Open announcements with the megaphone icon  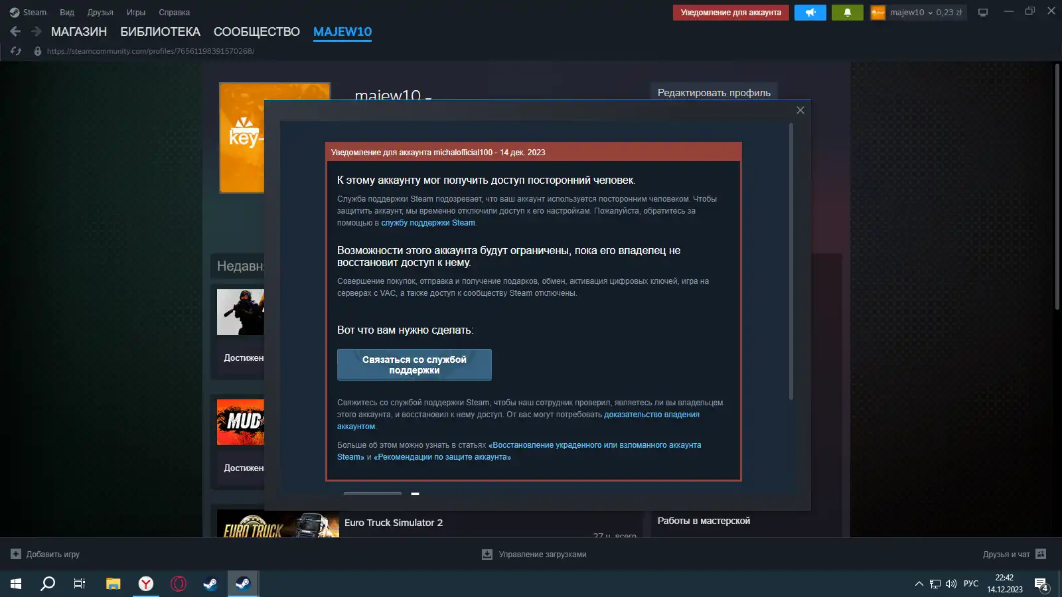tap(810, 13)
